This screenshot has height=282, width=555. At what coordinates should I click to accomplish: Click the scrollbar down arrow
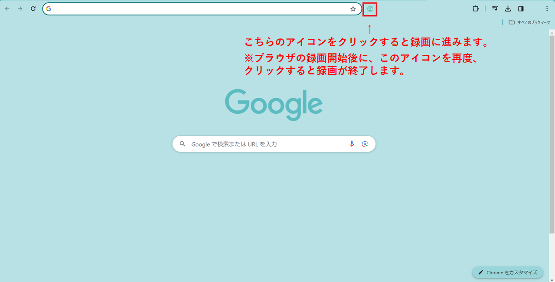tap(552, 279)
